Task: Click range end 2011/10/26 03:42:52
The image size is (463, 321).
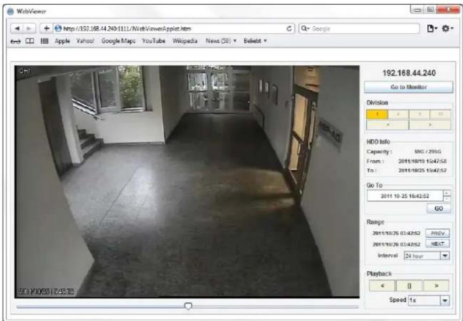Action: tap(396, 245)
